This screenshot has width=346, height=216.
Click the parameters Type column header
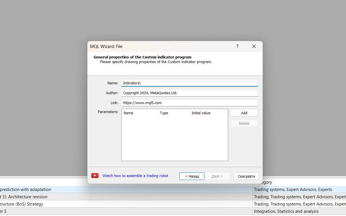click(x=174, y=113)
